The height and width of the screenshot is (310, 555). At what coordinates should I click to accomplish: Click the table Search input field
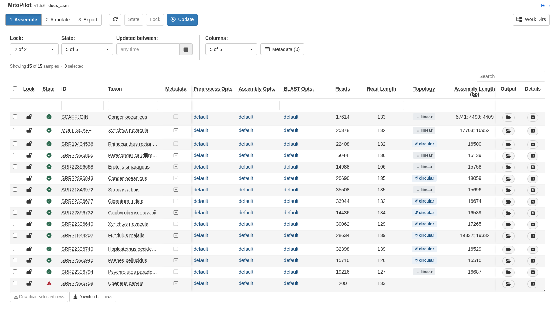[x=511, y=76]
